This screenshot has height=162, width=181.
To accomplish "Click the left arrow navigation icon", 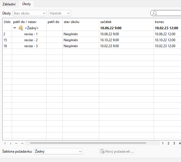I will (16, 143).
